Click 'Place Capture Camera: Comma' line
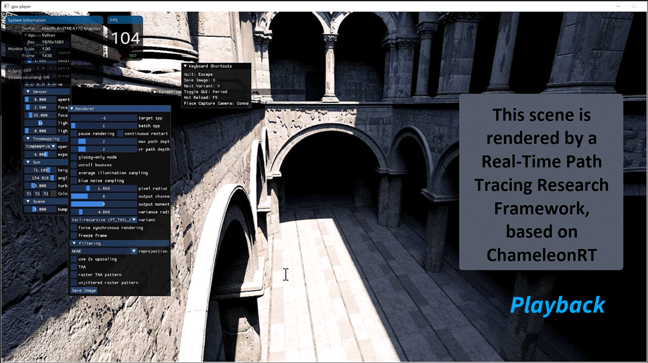Viewport: 648px width, 363px height. pos(216,103)
